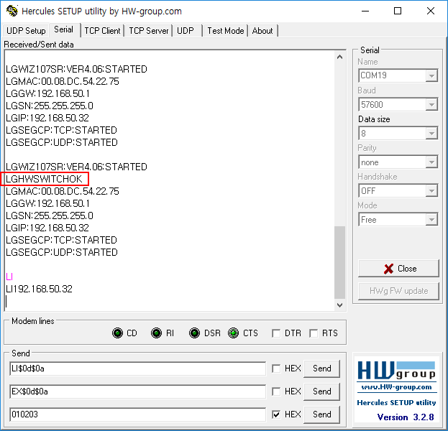This screenshot has width=448, height=431.
Task: Click the CD modem line indicator
Action: click(117, 333)
